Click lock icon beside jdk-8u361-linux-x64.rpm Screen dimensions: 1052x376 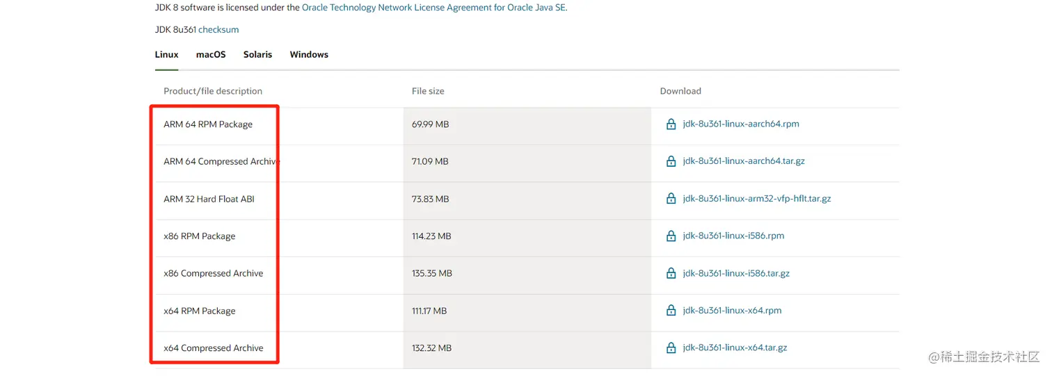coord(671,311)
